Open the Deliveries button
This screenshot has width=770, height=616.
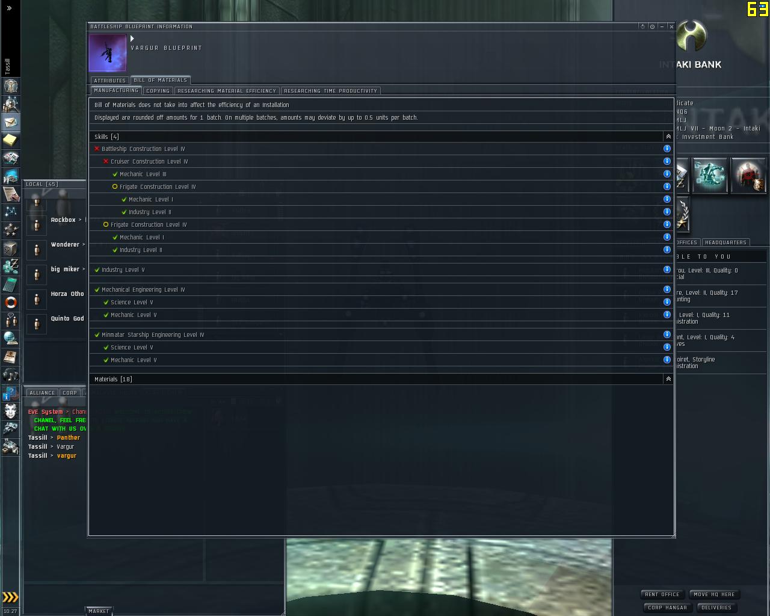[716, 608]
